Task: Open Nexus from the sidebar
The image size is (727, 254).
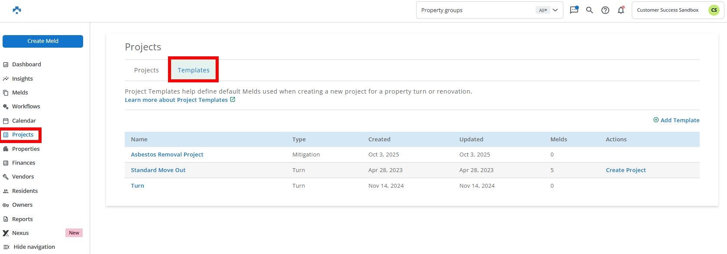Action: pyautogui.click(x=20, y=233)
